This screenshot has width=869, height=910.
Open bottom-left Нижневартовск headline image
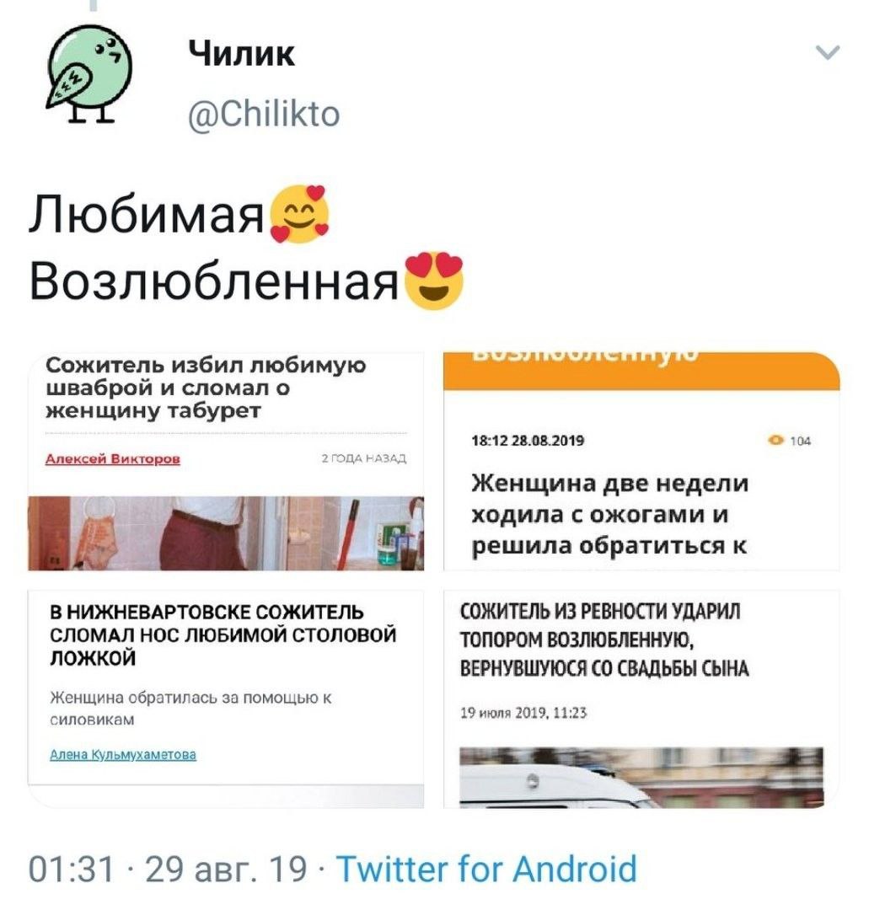click(x=226, y=699)
